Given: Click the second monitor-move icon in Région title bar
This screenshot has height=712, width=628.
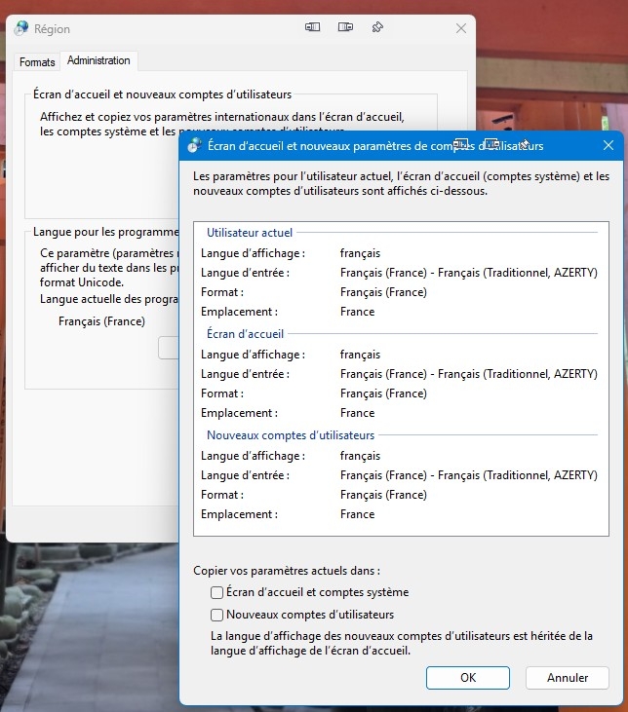Looking at the screenshot, I should (x=345, y=27).
